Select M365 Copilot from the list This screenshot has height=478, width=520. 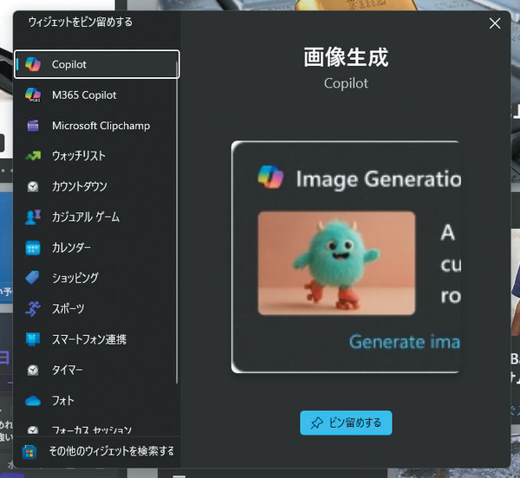tap(97, 95)
